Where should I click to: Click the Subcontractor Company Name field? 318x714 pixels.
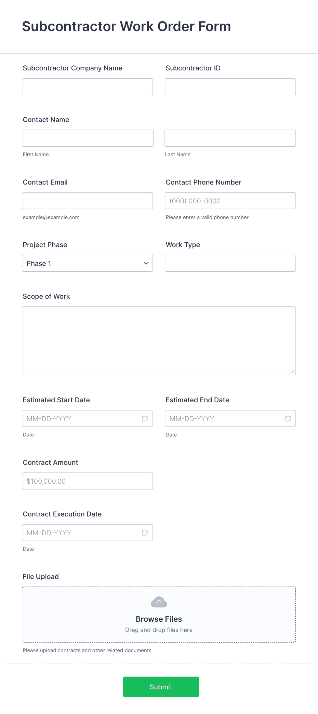tap(87, 86)
